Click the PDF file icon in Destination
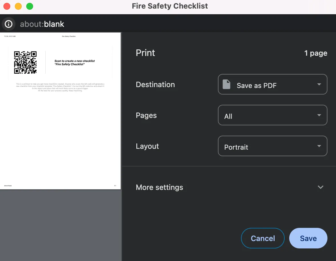 (226, 84)
